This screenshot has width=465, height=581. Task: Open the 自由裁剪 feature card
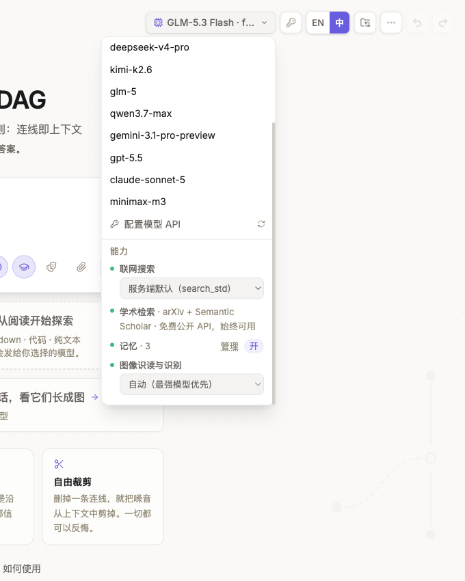[103, 496]
